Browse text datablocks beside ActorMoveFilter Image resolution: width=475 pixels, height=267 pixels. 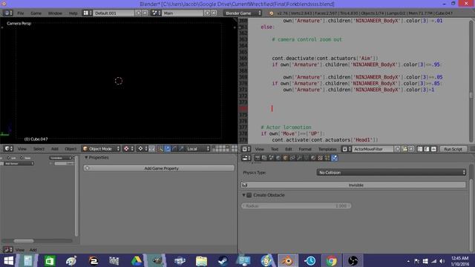pyautogui.click(x=346, y=149)
